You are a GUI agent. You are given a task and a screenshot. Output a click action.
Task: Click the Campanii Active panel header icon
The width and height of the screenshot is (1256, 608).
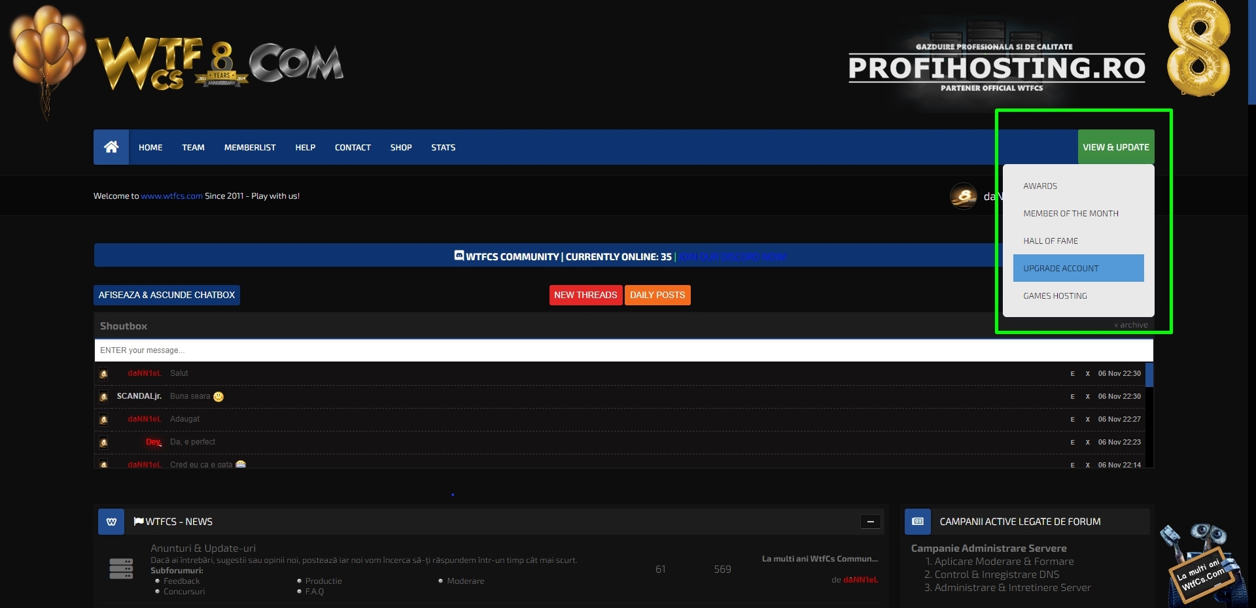pyautogui.click(x=917, y=522)
